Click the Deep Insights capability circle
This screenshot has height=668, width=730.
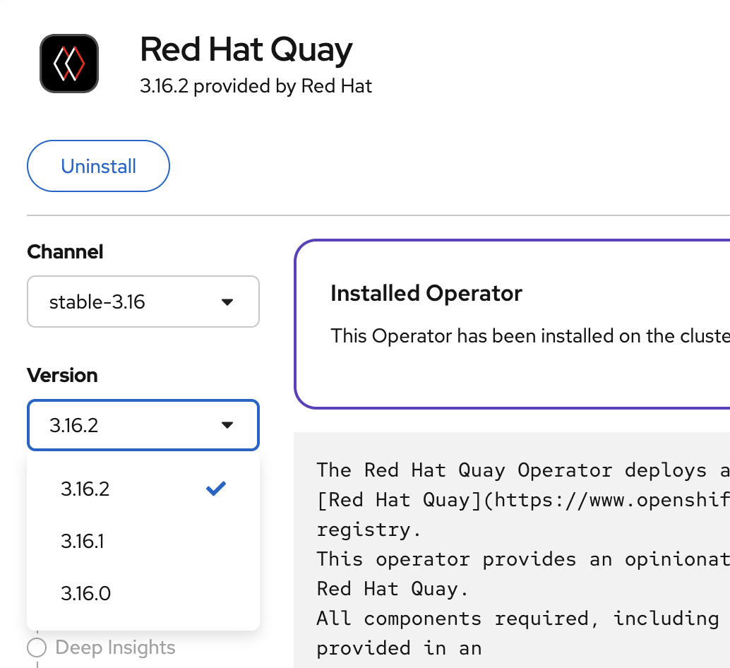pos(37,648)
